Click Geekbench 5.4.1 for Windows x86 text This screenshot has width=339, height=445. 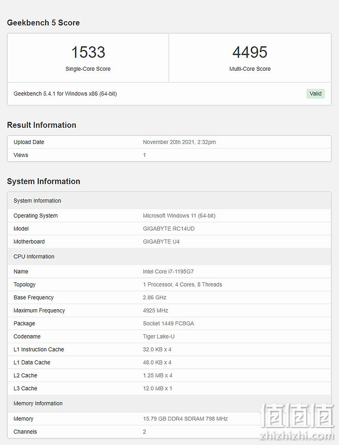[65, 94]
